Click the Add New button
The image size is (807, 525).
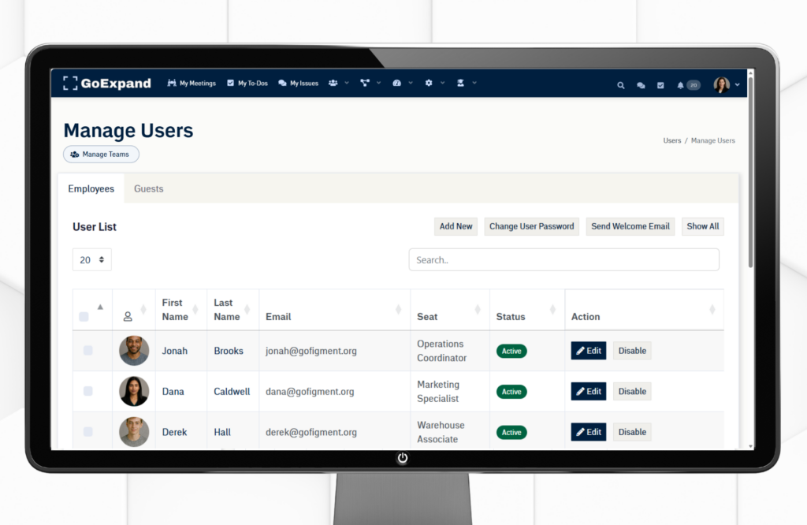pos(456,226)
